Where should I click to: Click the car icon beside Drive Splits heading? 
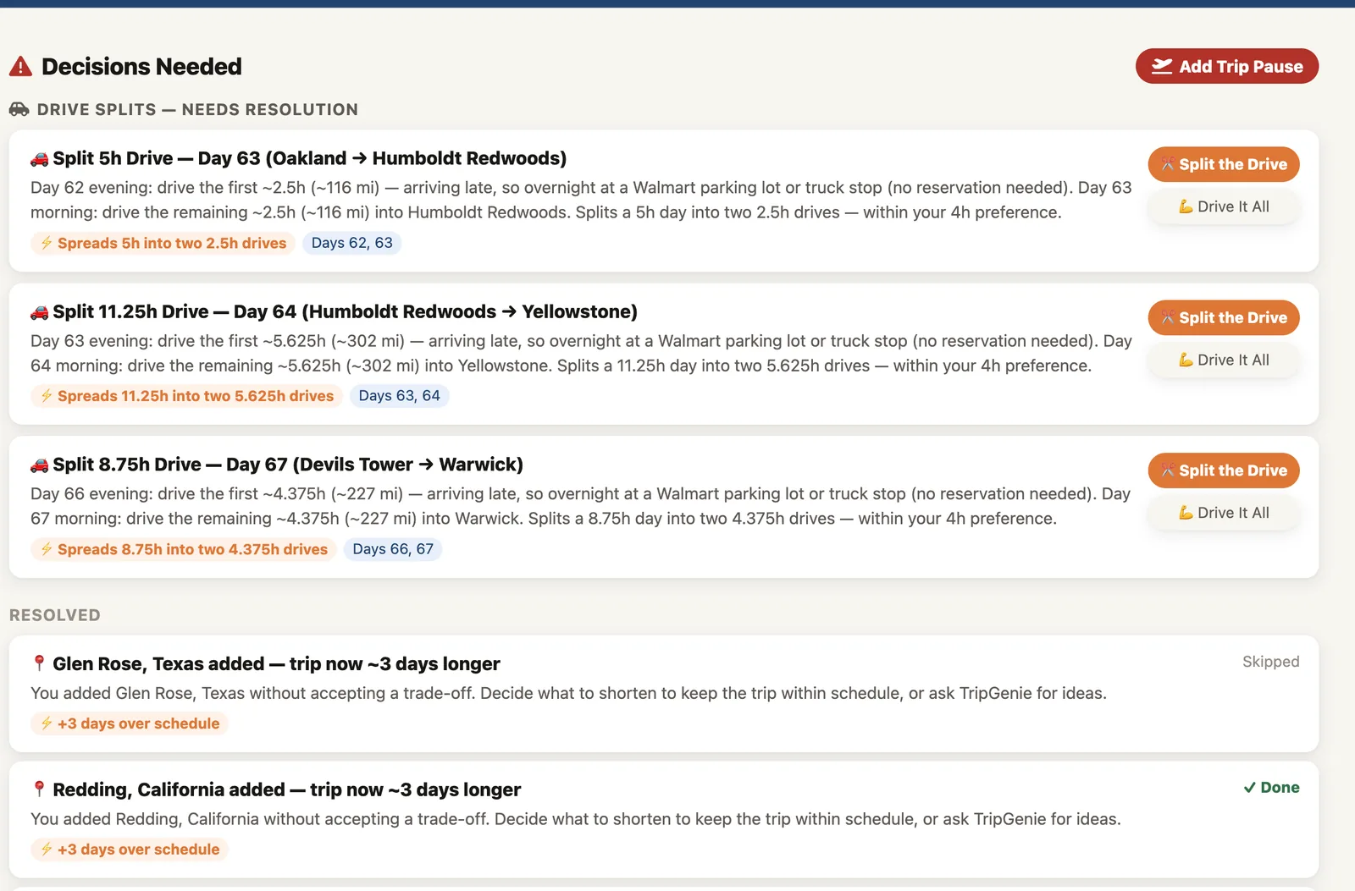coord(19,109)
